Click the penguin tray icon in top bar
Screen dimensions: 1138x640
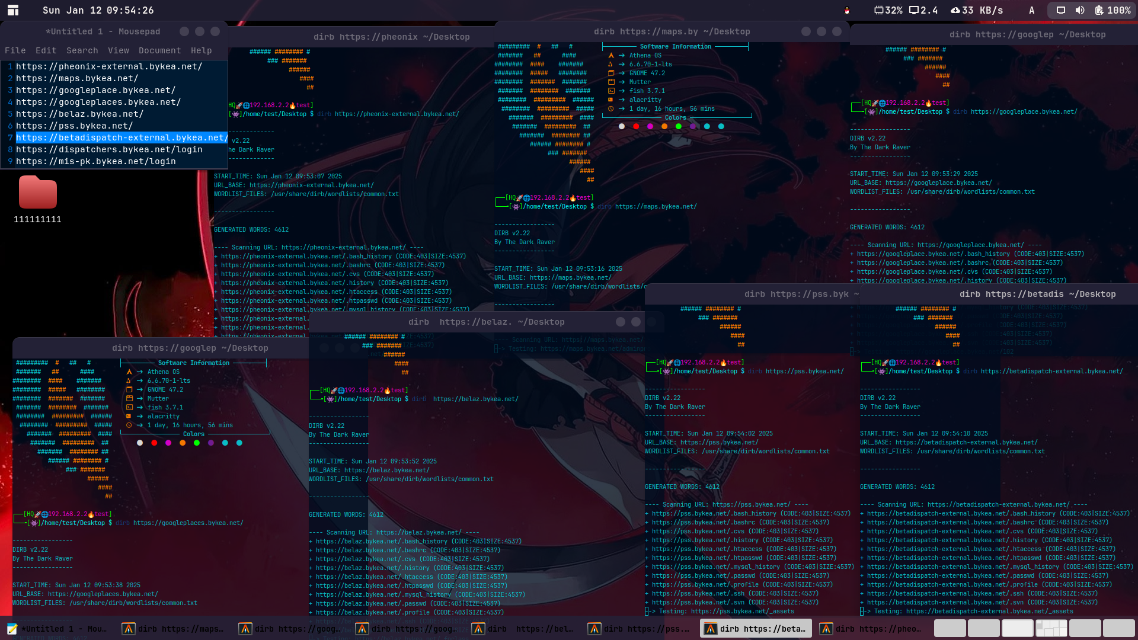tap(847, 10)
